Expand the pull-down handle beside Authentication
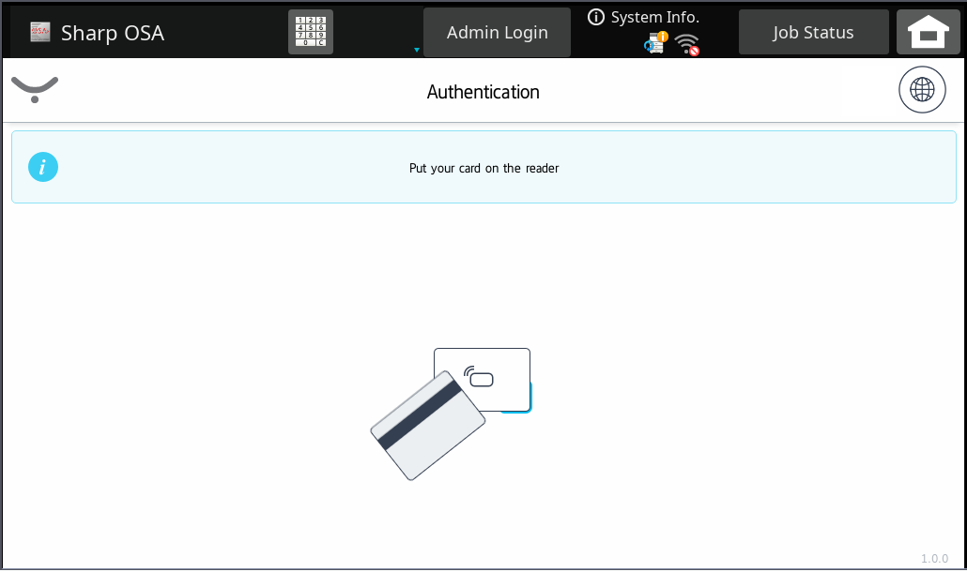The height and width of the screenshot is (572, 967). tap(35, 90)
